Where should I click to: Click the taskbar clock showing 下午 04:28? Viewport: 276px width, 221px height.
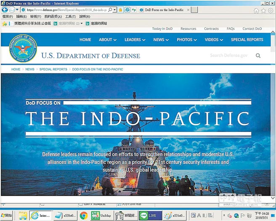(x=262, y=216)
